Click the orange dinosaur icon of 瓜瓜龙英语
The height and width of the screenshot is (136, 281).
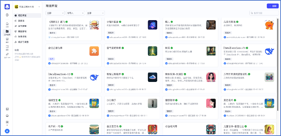269,25
